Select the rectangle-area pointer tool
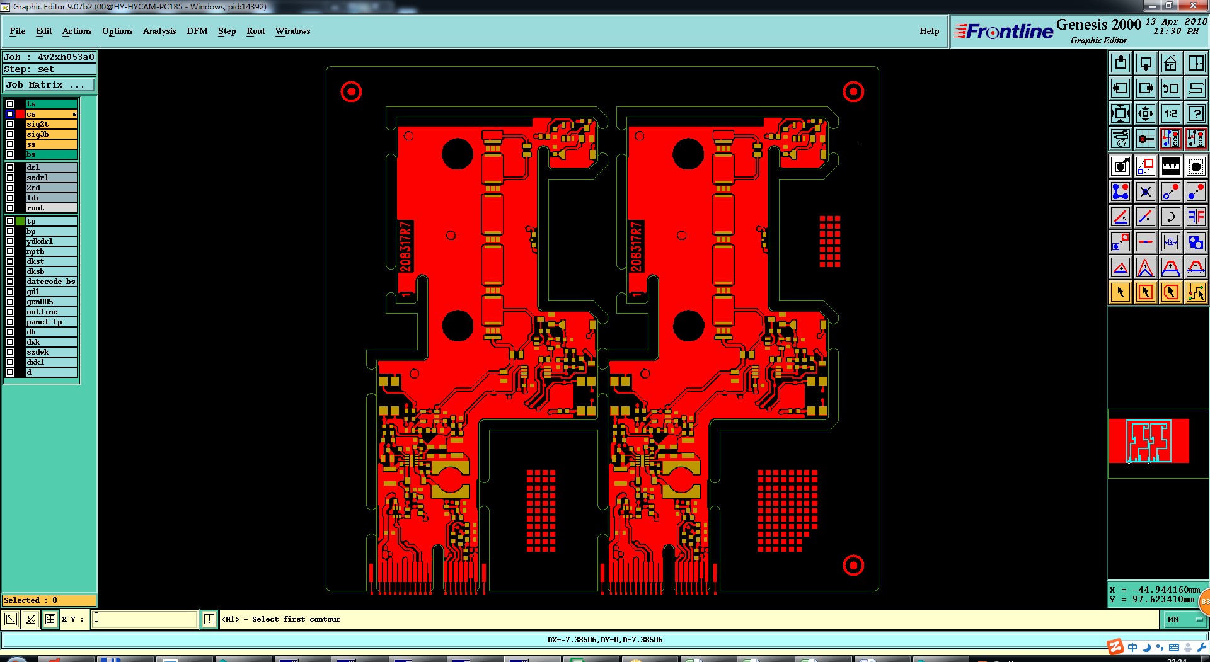 1146,292
